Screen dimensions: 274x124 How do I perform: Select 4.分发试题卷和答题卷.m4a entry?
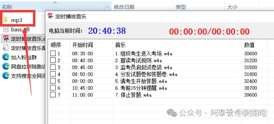coord(146,74)
